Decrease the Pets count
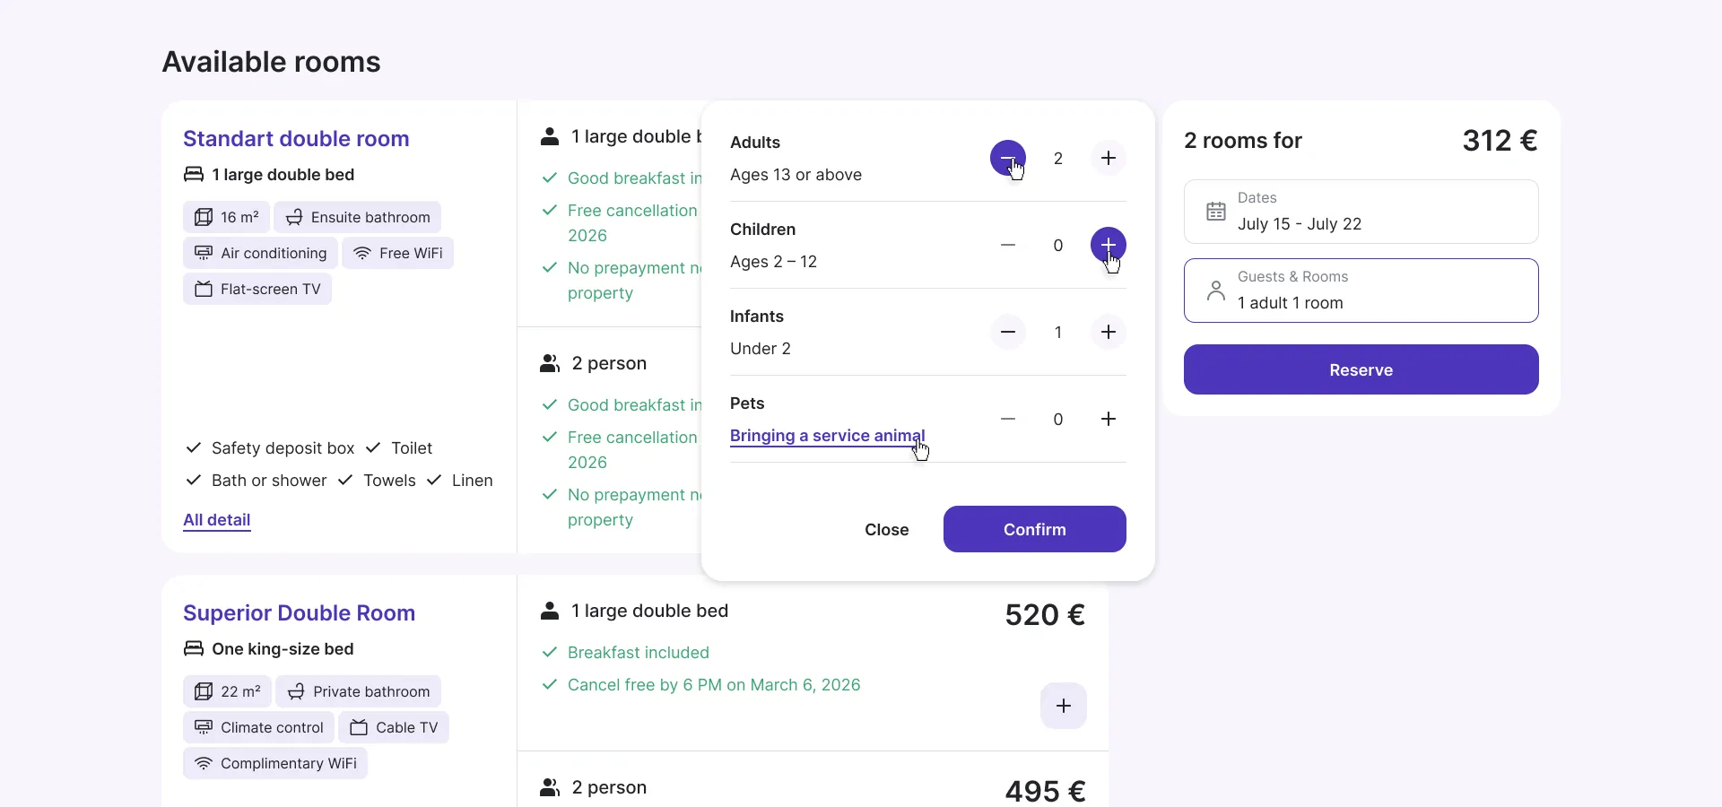Screen dimensions: 1722x807 (x=1008, y=420)
